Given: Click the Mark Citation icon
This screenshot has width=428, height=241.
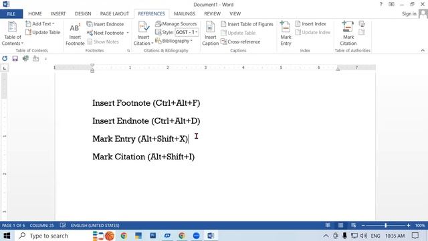Looking at the screenshot, I should pos(348,33).
